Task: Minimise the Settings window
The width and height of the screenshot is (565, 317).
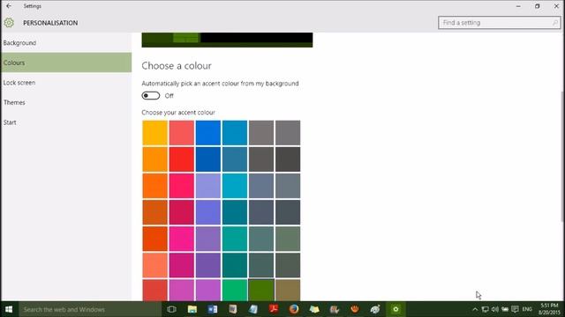Action: coord(518,6)
